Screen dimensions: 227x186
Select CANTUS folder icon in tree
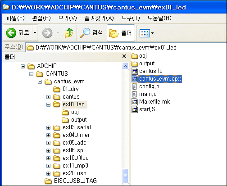40,74
